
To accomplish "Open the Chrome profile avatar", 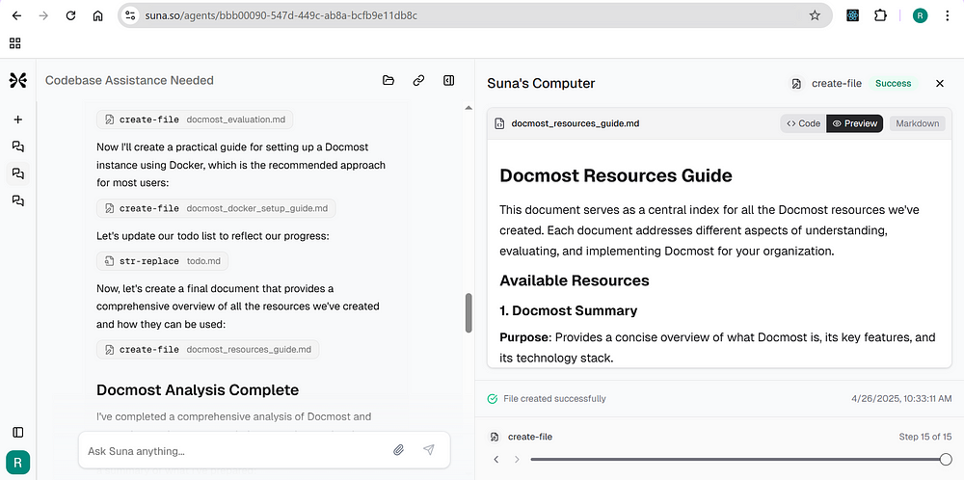I will 921,16.
